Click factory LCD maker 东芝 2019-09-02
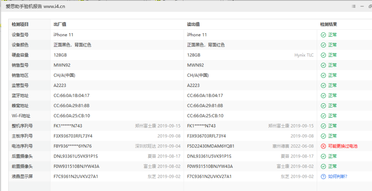 coord(164,177)
